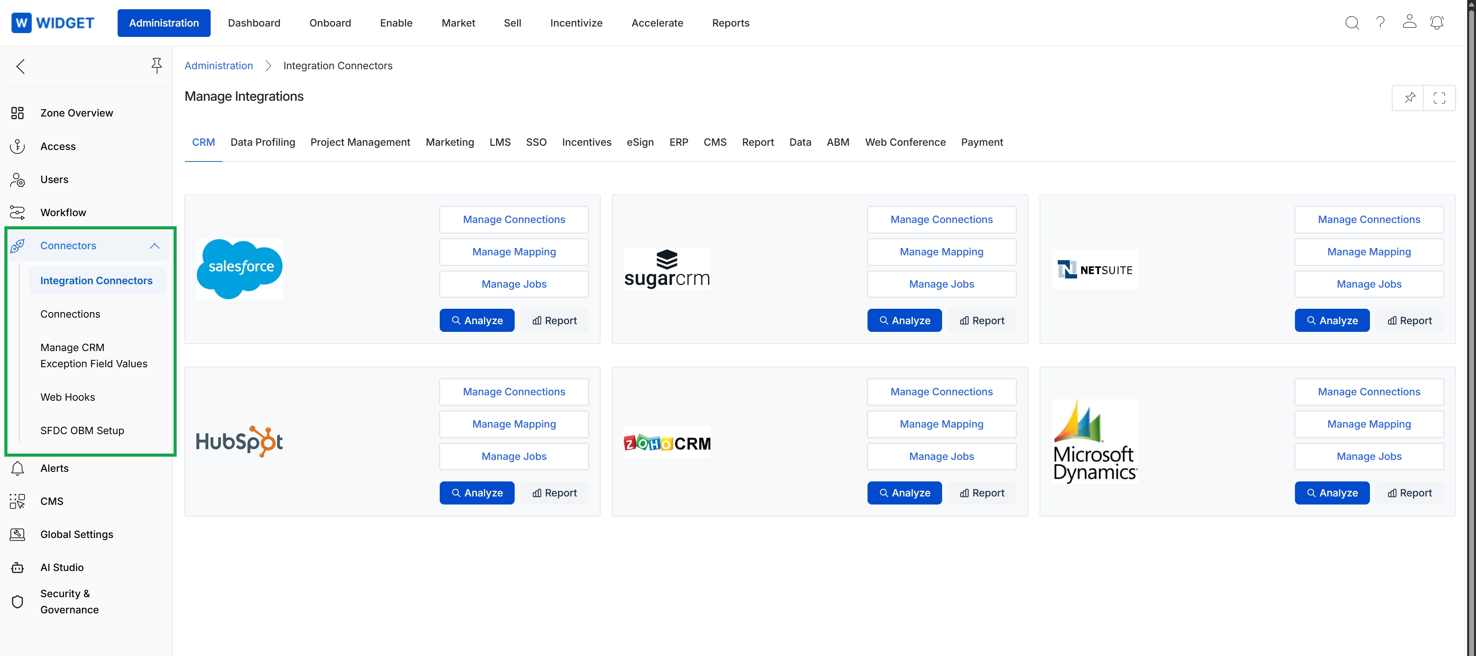
Task: Click the Users gear-person icon
Action: click(x=17, y=180)
